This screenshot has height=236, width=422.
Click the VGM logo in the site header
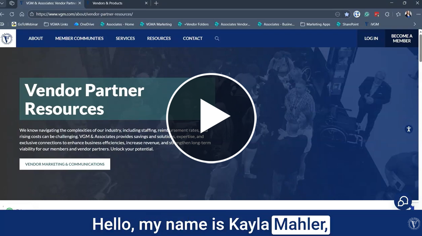7,39
